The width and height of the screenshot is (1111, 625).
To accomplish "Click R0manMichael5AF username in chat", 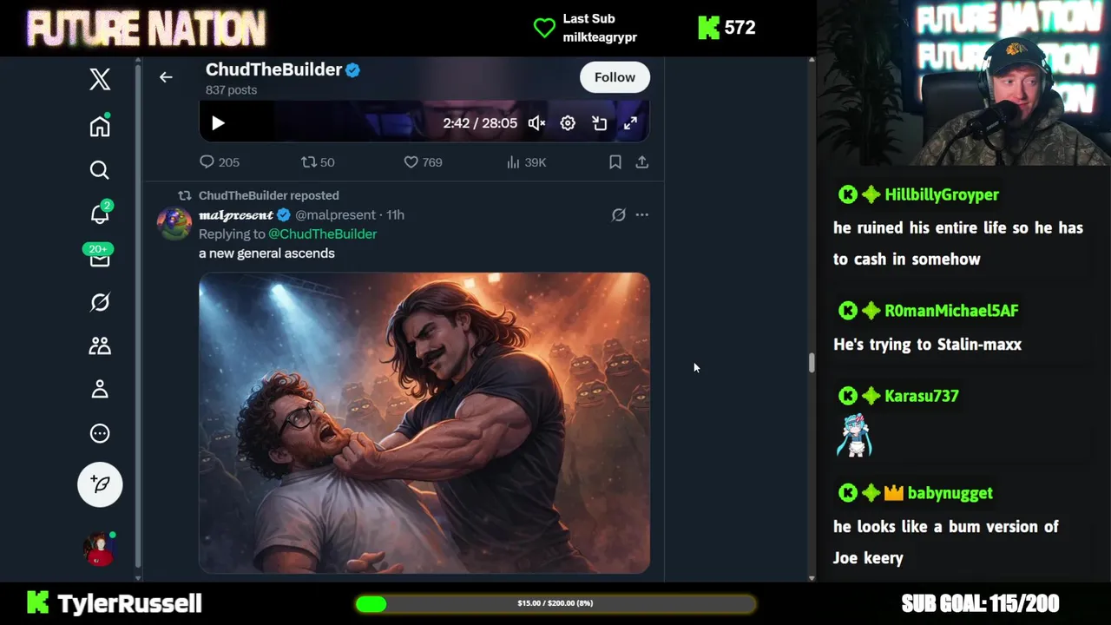I will coord(951,311).
